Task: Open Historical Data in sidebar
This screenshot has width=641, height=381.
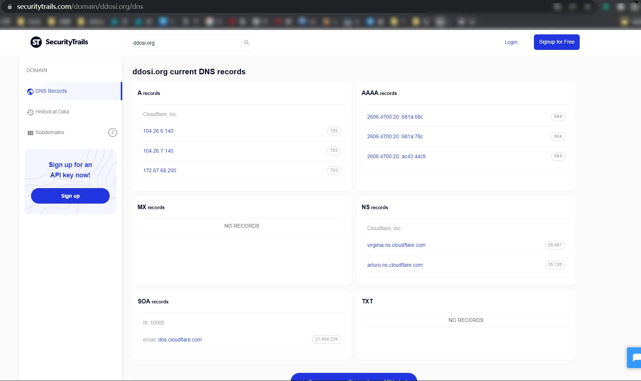Action: tap(71, 112)
